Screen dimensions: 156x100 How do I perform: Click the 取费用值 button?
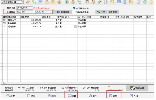point(63,12)
